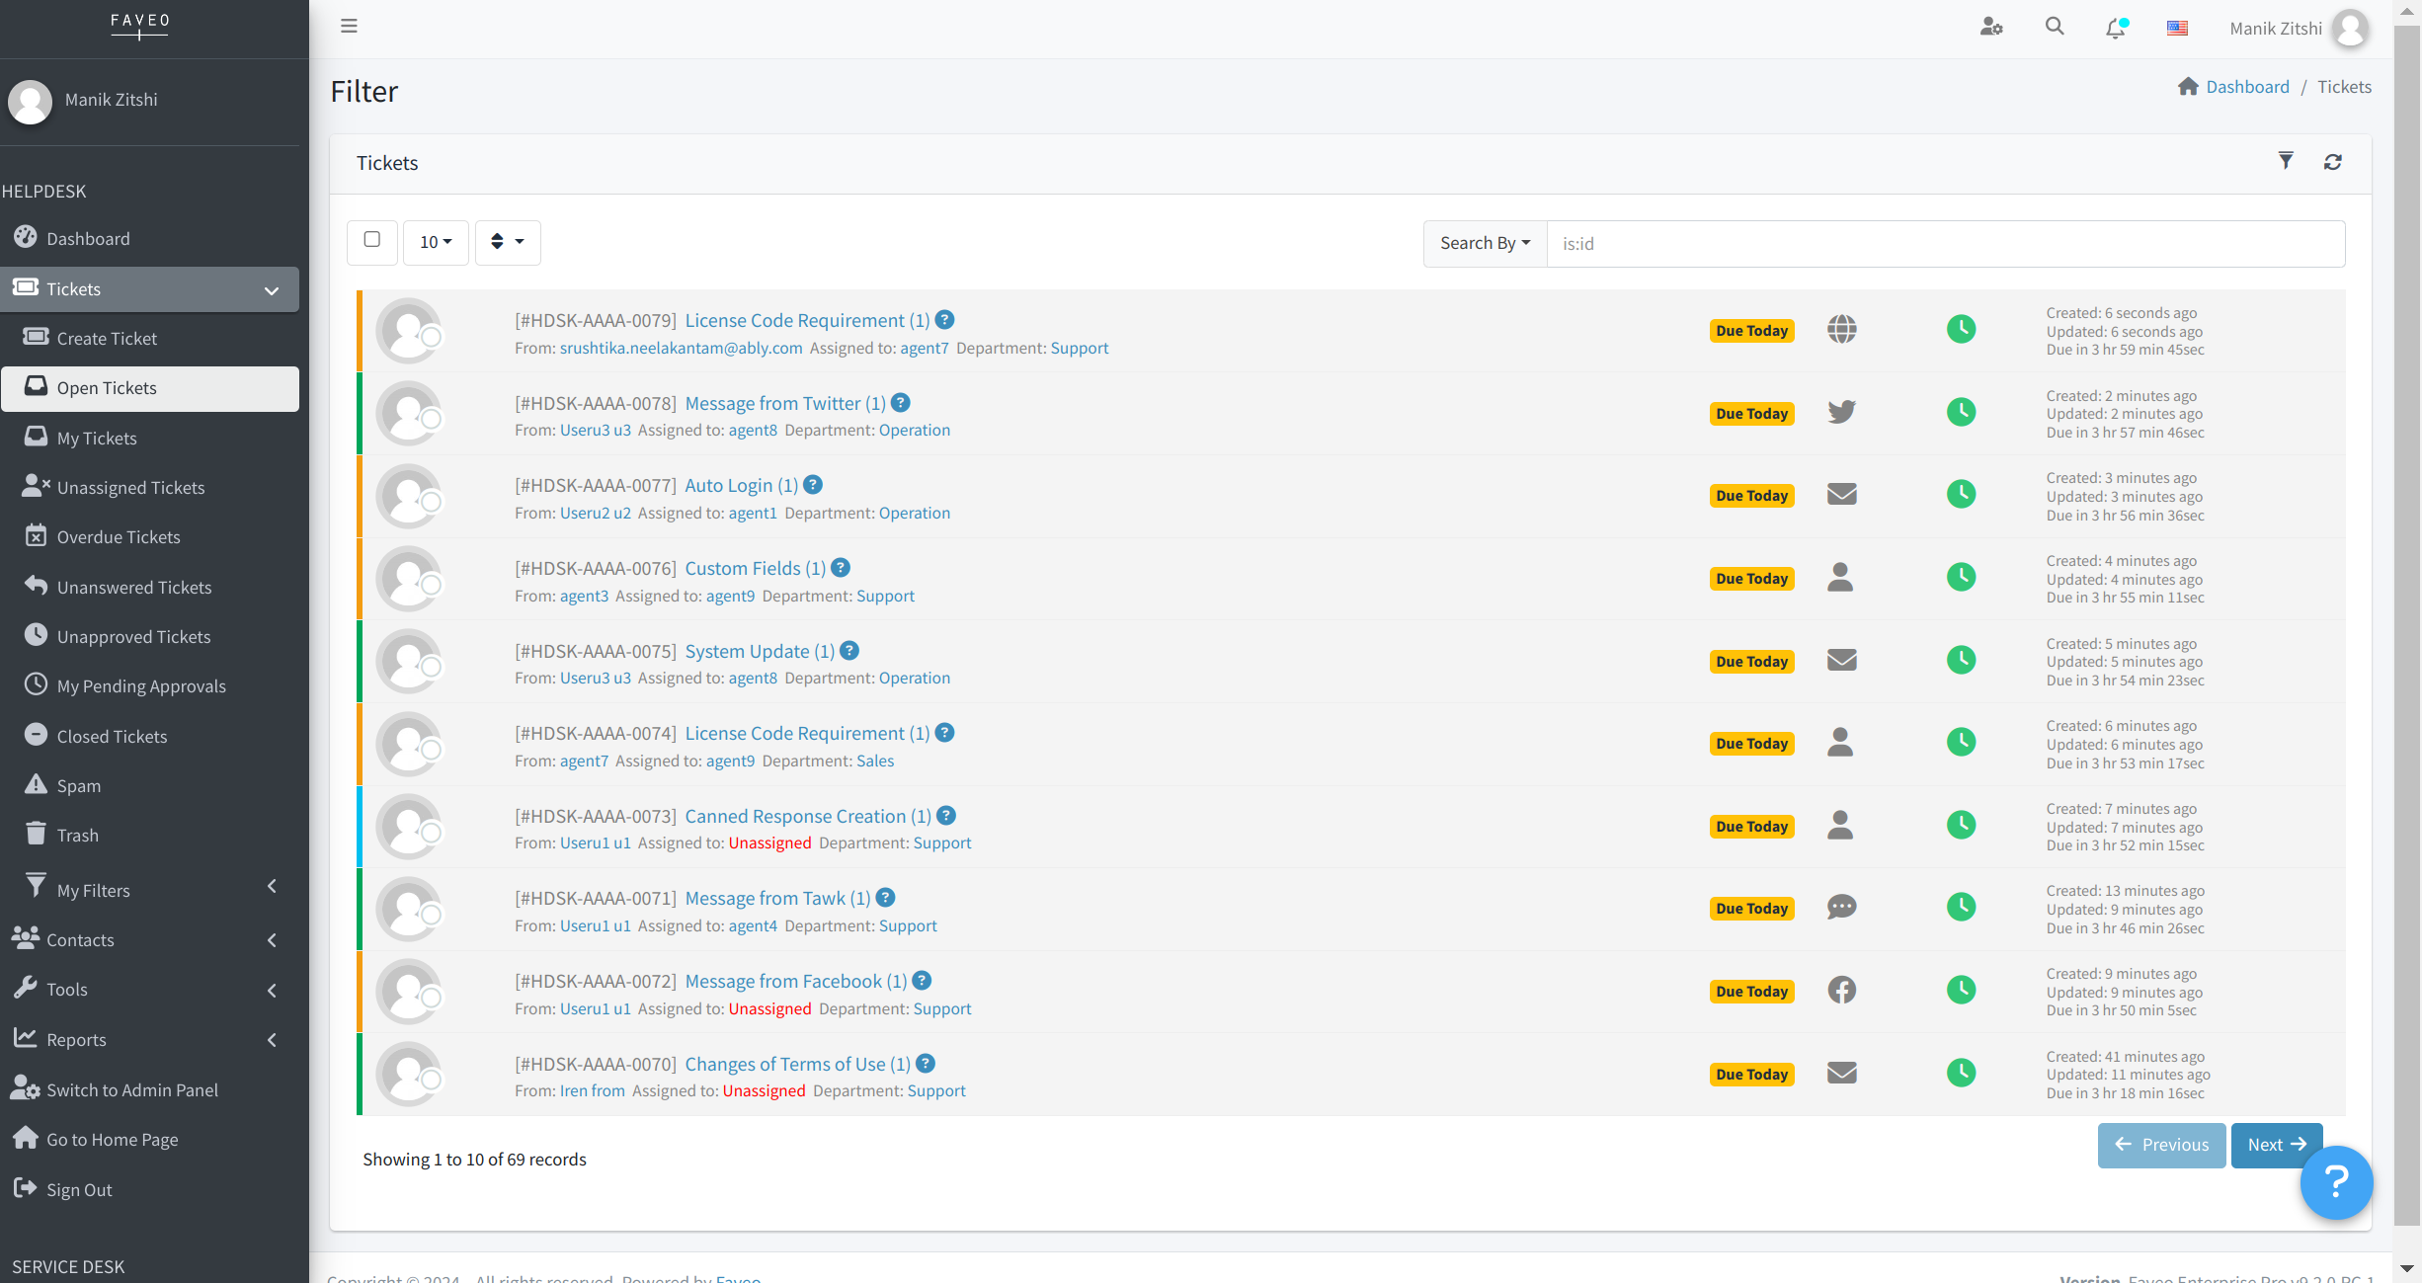Click the green clock icon on ticket 0070
The width and height of the screenshot is (2422, 1283).
1961,1073
